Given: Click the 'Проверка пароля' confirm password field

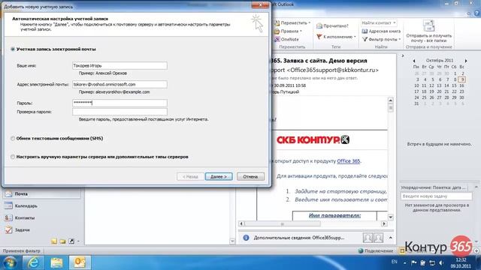Looking at the screenshot, I should [119, 112].
